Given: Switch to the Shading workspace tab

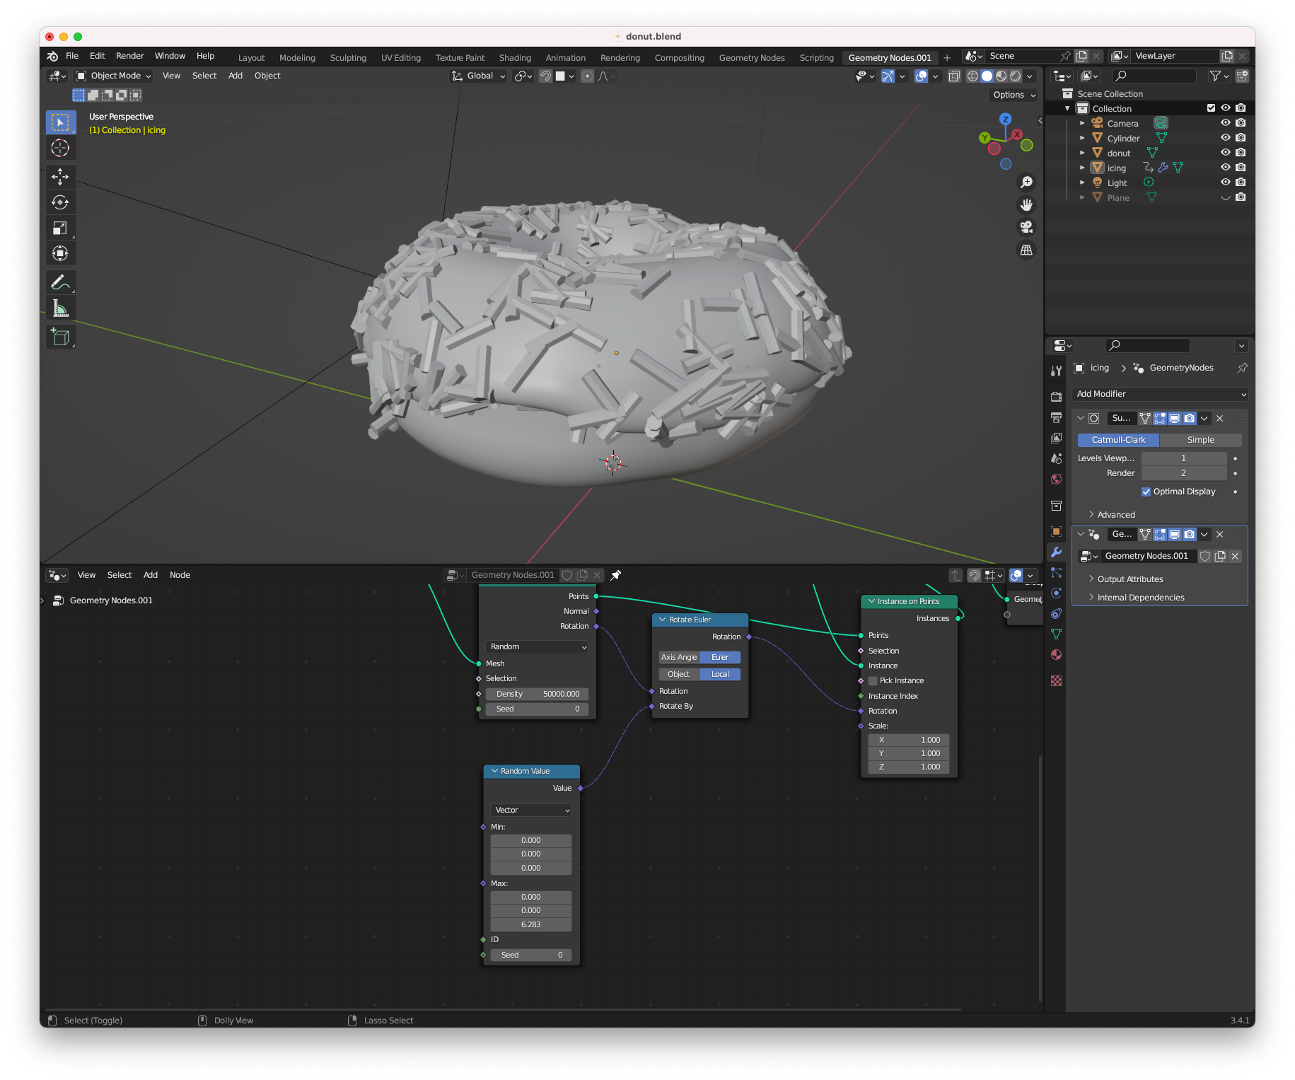Looking at the screenshot, I should 514,58.
